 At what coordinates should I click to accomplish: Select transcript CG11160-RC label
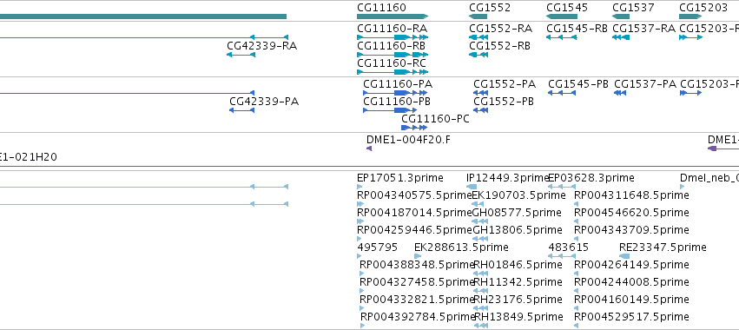[x=392, y=63]
